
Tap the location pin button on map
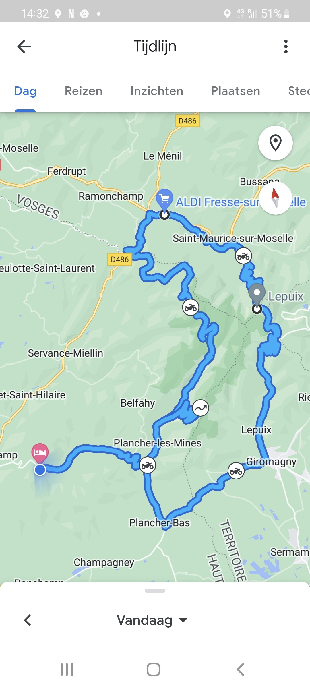coord(276,143)
